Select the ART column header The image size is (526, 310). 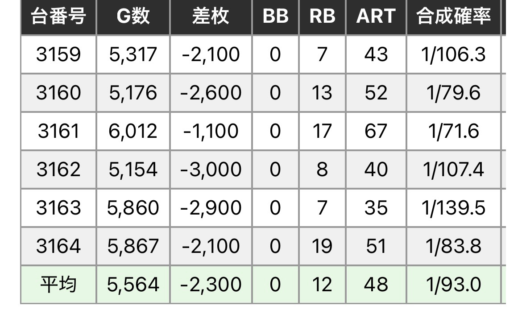click(376, 17)
